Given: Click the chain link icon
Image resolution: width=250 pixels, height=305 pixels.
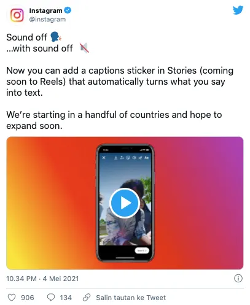Looking at the screenshot, I should (x=87, y=297).
